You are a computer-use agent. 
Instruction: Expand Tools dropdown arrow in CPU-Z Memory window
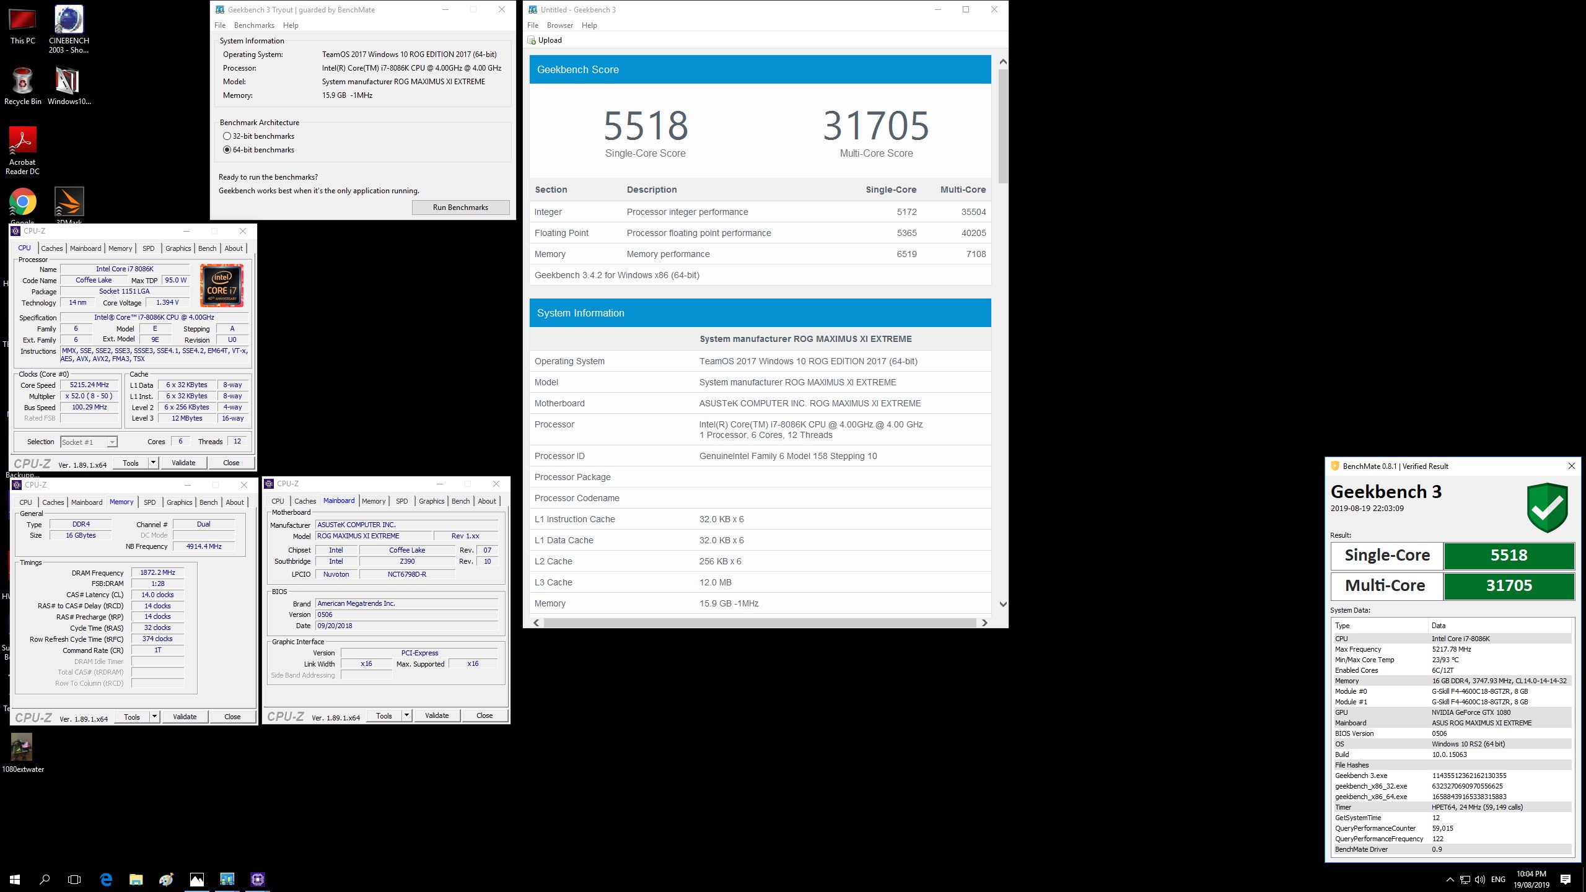click(x=154, y=717)
